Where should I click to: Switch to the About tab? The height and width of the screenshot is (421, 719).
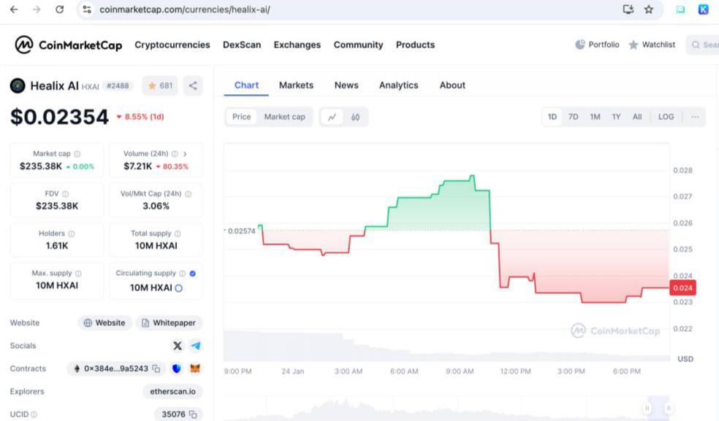click(x=452, y=85)
